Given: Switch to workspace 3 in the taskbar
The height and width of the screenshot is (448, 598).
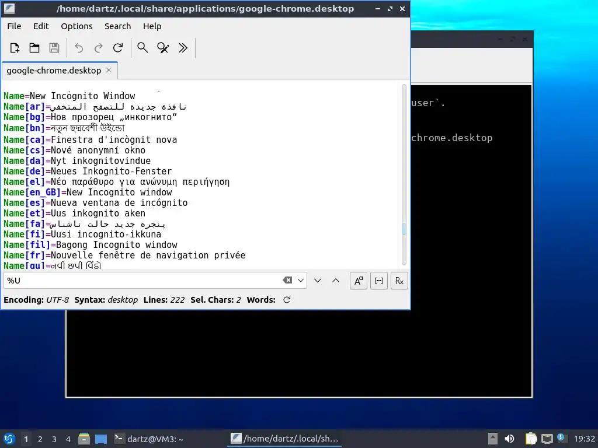Looking at the screenshot, I should [x=54, y=439].
